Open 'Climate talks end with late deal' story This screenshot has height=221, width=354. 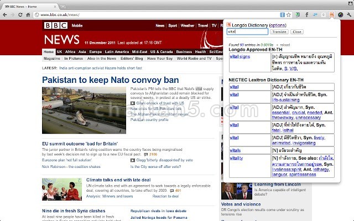(118, 180)
